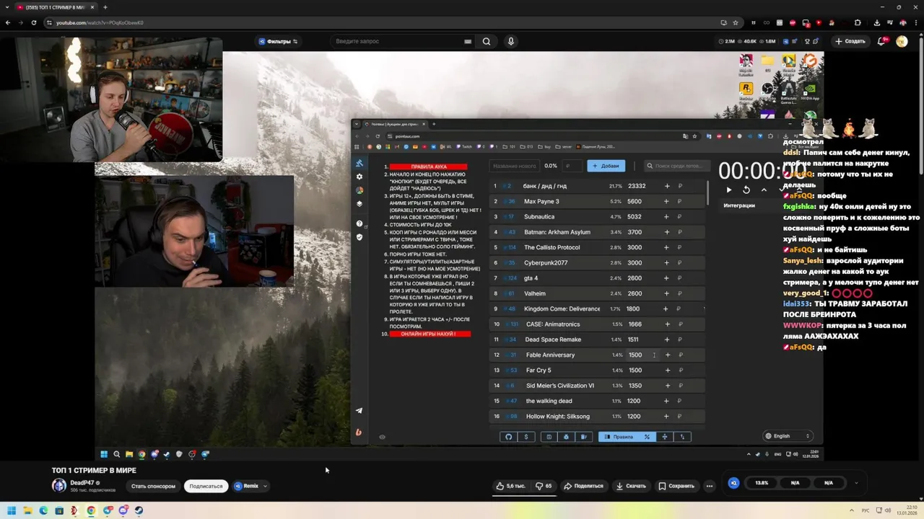Toggle the eye visibility icon in pointauc
Image resolution: width=924 pixels, height=519 pixels.
click(382, 437)
